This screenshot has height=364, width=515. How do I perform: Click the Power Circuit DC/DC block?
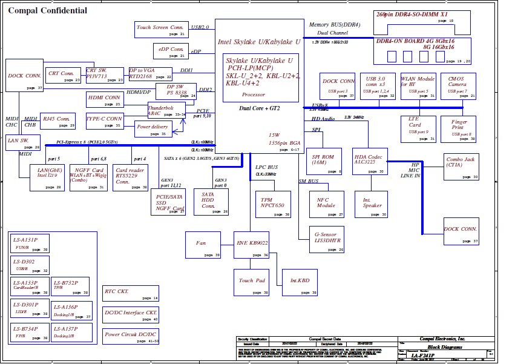pyautogui.click(x=131, y=336)
